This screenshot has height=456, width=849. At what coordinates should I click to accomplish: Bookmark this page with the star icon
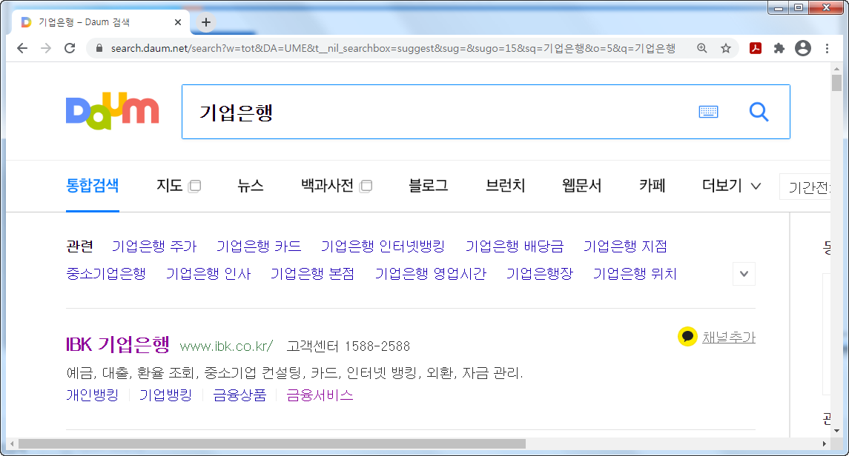click(726, 48)
